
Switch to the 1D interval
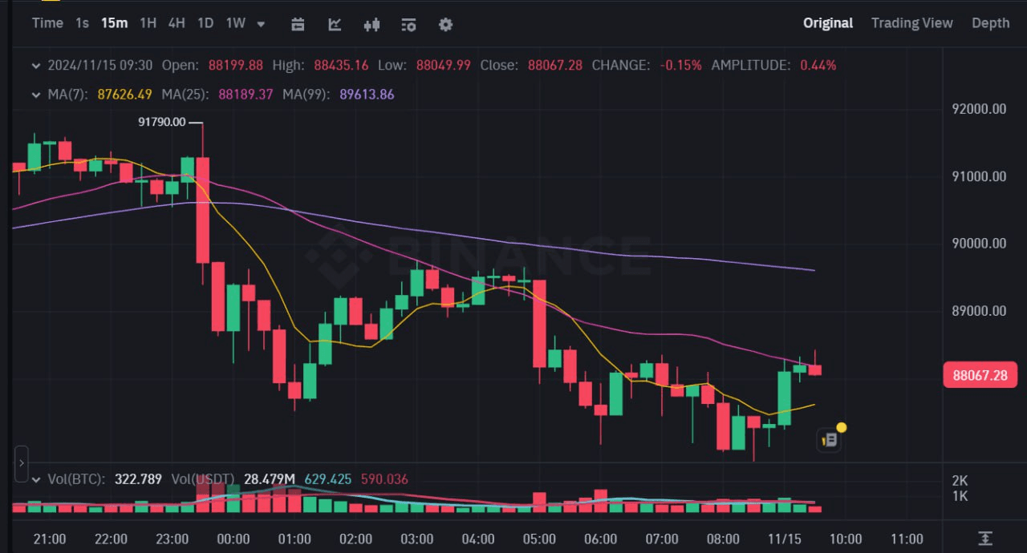click(x=205, y=23)
